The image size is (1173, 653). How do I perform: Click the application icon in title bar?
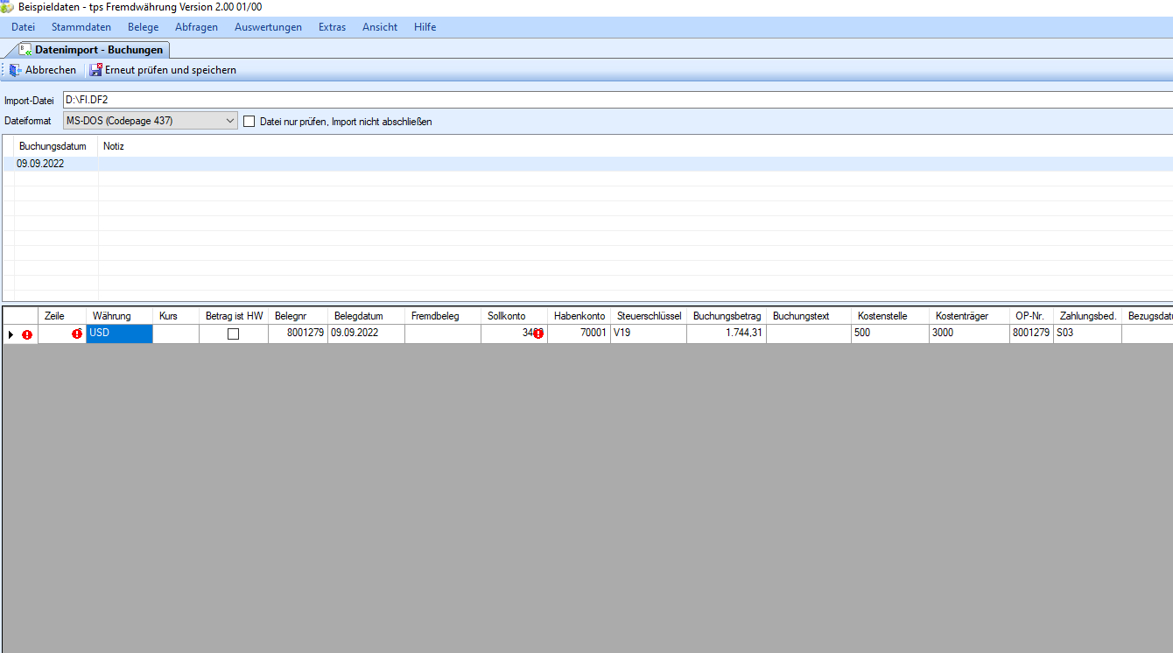point(8,7)
